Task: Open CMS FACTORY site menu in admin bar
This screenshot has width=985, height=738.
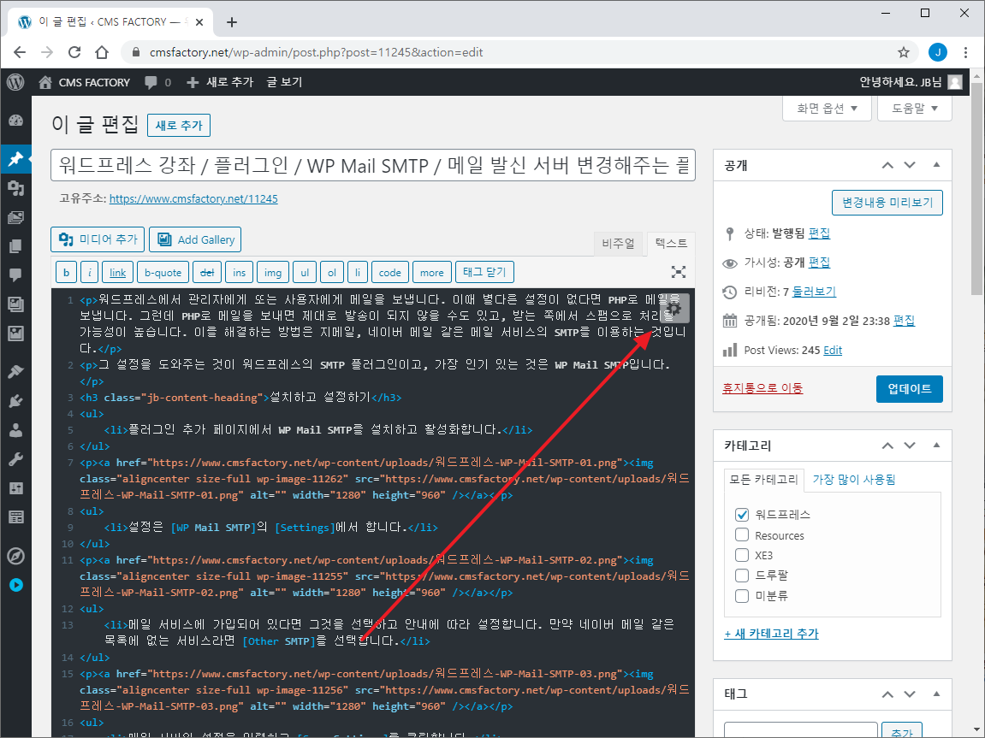Action: tap(84, 82)
